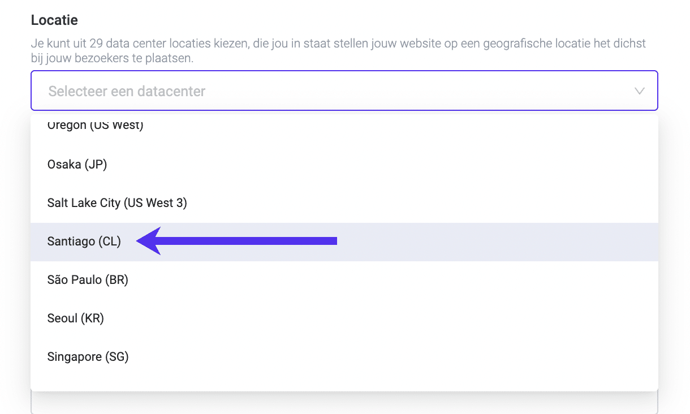Select Seoul (KR) from the options
Image resolution: width=690 pixels, height=414 pixels.
pyautogui.click(x=76, y=318)
